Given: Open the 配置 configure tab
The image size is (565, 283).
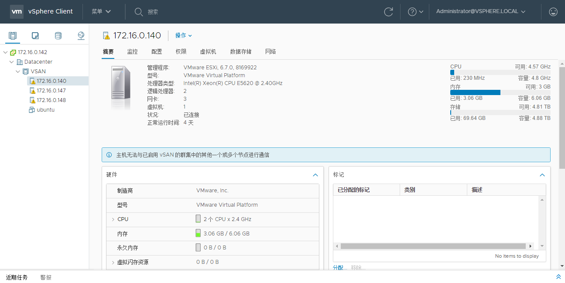Looking at the screenshot, I should pyautogui.click(x=157, y=51).
